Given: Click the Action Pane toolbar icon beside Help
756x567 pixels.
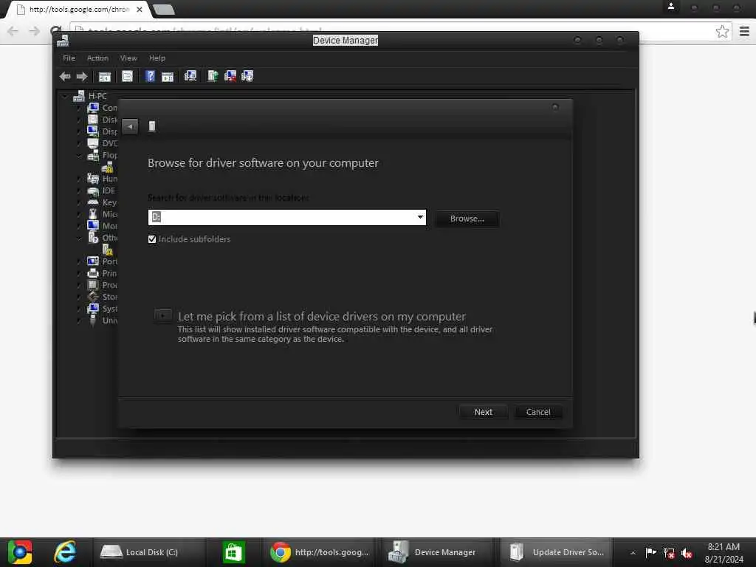Looking at the screenshot, I should click(168, 76).
